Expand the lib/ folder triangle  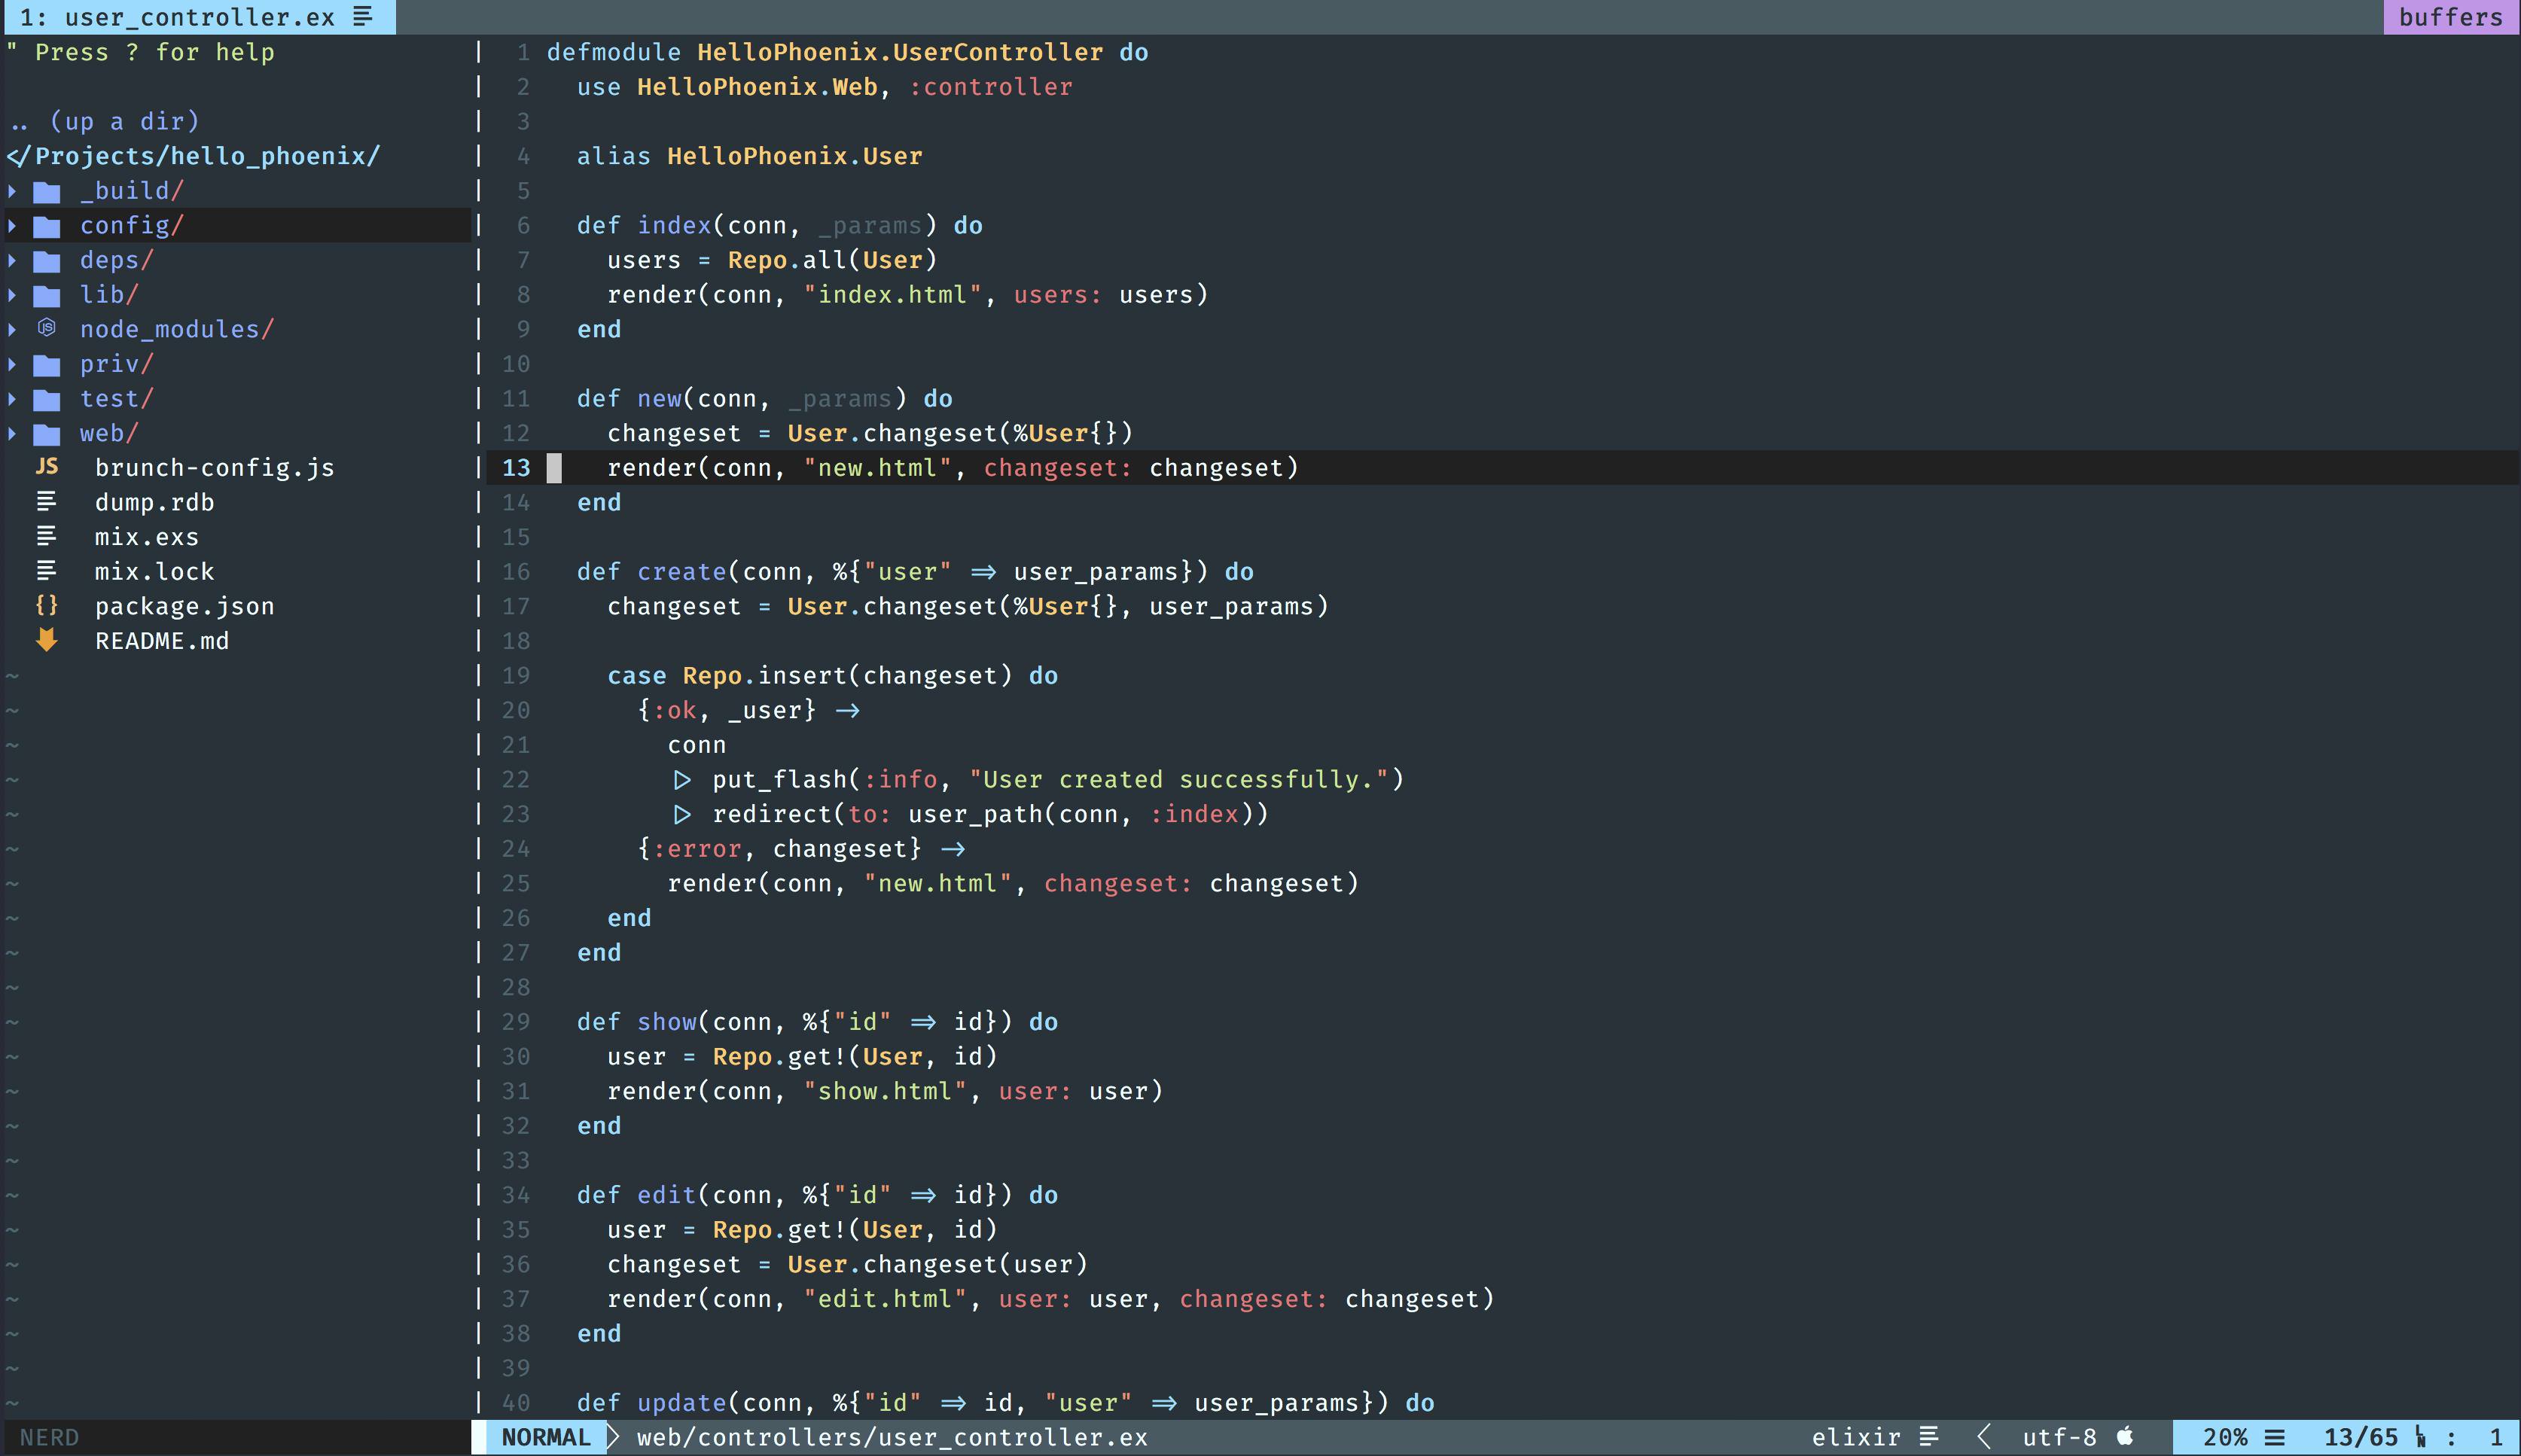(12, 295)
